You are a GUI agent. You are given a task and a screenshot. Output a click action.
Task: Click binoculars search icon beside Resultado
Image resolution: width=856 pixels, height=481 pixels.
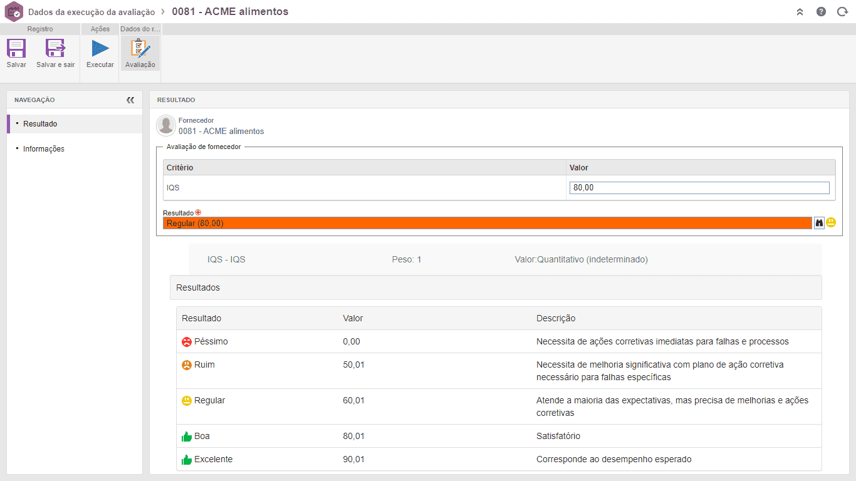(819, 222)
